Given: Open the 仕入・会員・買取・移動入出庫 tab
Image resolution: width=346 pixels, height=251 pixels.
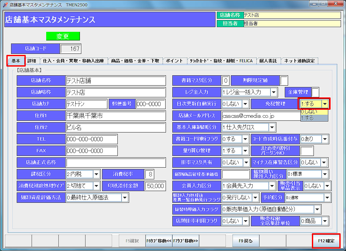Looking at the screenshot, I should pyautogui.click(x=74, y=61).
